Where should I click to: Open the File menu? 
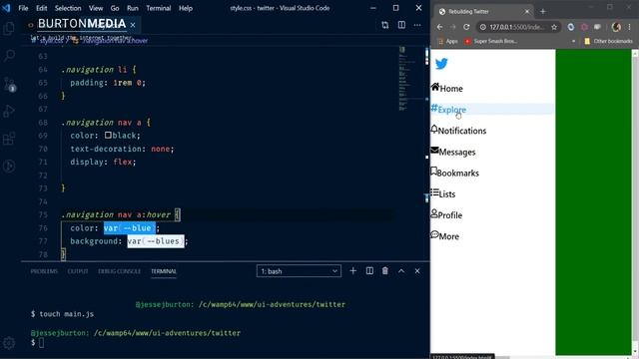coord(23,8)
